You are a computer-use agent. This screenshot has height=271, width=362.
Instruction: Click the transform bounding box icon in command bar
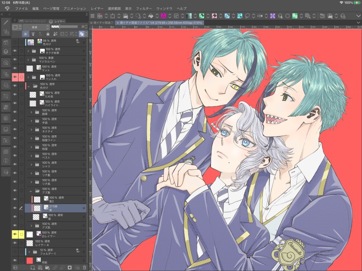[x=113, y=16]
